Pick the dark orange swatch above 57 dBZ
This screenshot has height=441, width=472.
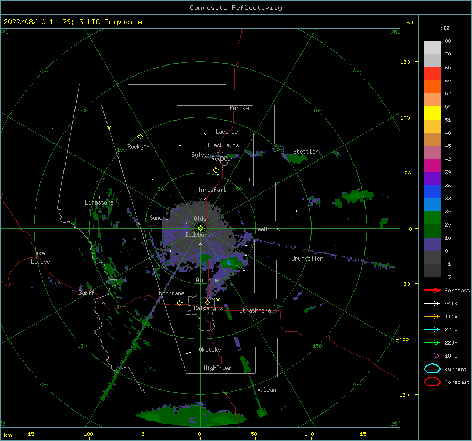coord(432,87)
